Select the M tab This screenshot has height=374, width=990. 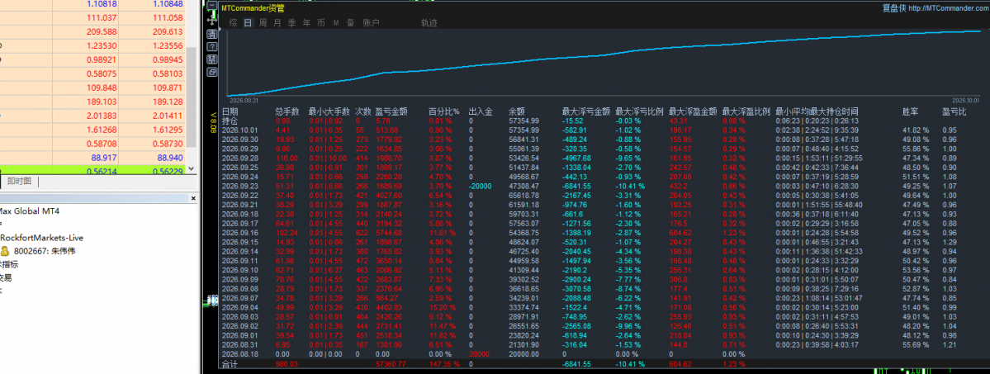click(x=336, y=23)
